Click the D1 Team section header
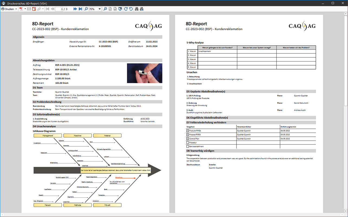 pos(97,88)
